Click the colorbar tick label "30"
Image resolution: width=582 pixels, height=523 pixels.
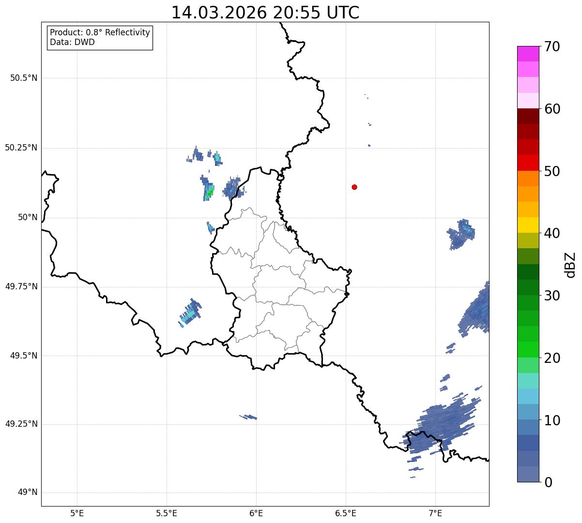coord(552,296)
